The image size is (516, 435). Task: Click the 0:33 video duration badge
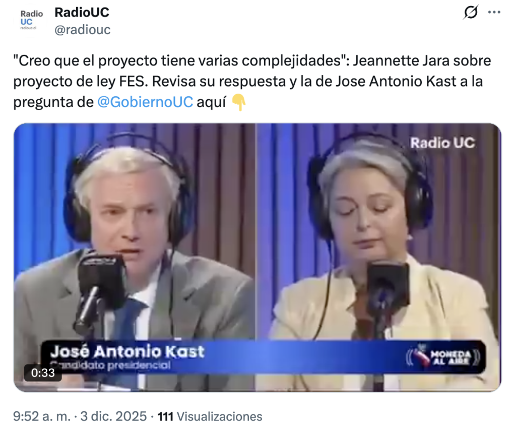tap(43, 373)
